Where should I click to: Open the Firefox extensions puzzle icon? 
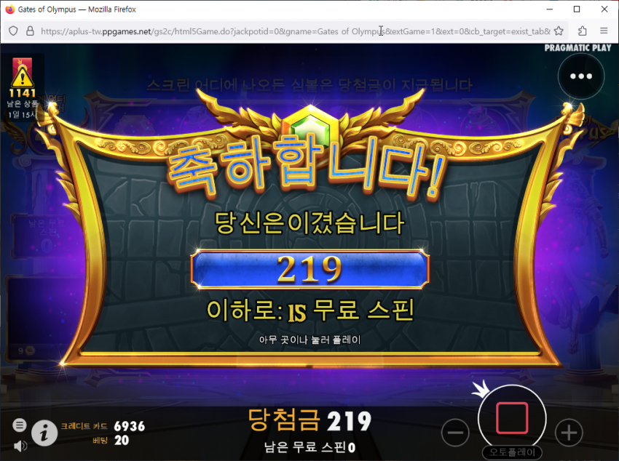tap(583, 31)
